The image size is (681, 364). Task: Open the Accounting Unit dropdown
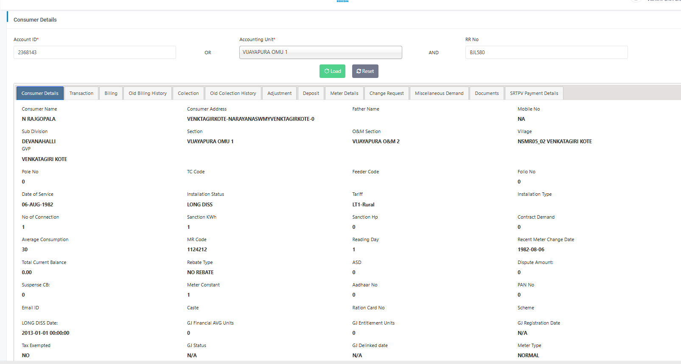tap(320, 53)
